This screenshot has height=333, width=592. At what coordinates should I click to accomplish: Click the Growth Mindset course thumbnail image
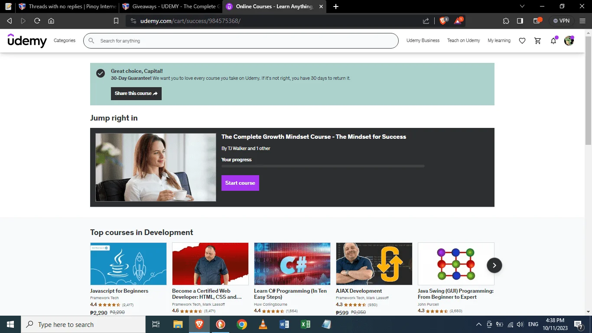156,167
